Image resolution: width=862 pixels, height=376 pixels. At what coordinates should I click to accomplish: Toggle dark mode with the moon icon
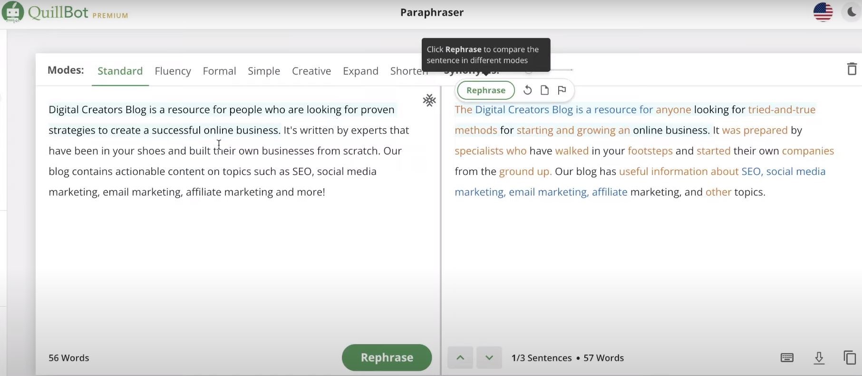pyautogui.click(x=851, y=12)
